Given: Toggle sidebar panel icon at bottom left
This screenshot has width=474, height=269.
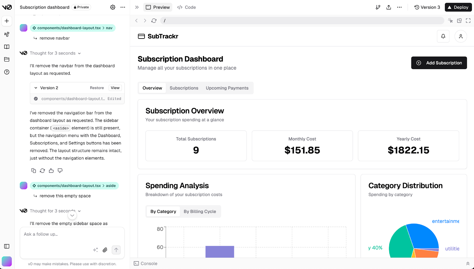Looking at the screenshot, I should [x=7, y=246].
